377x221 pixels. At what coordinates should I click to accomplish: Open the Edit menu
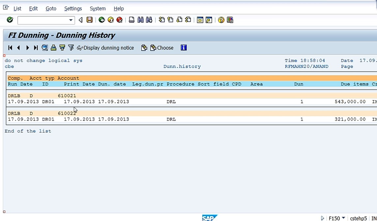tap(33, 9)
